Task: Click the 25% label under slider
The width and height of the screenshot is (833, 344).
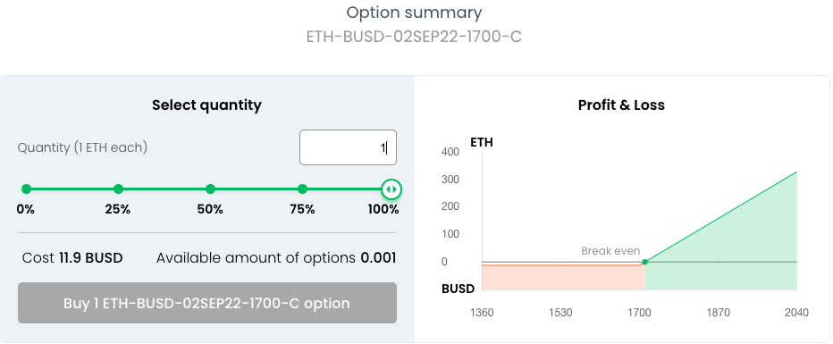Action: 117,209
